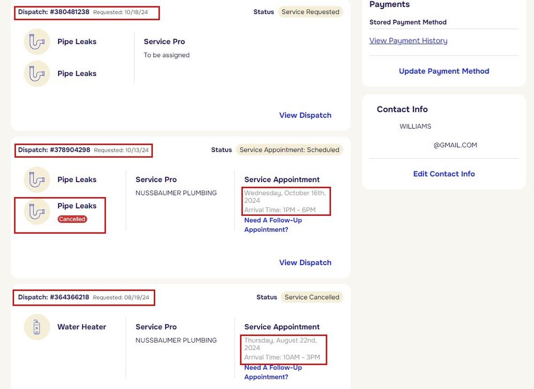Click Service Requested status badge

click(310, 12)
